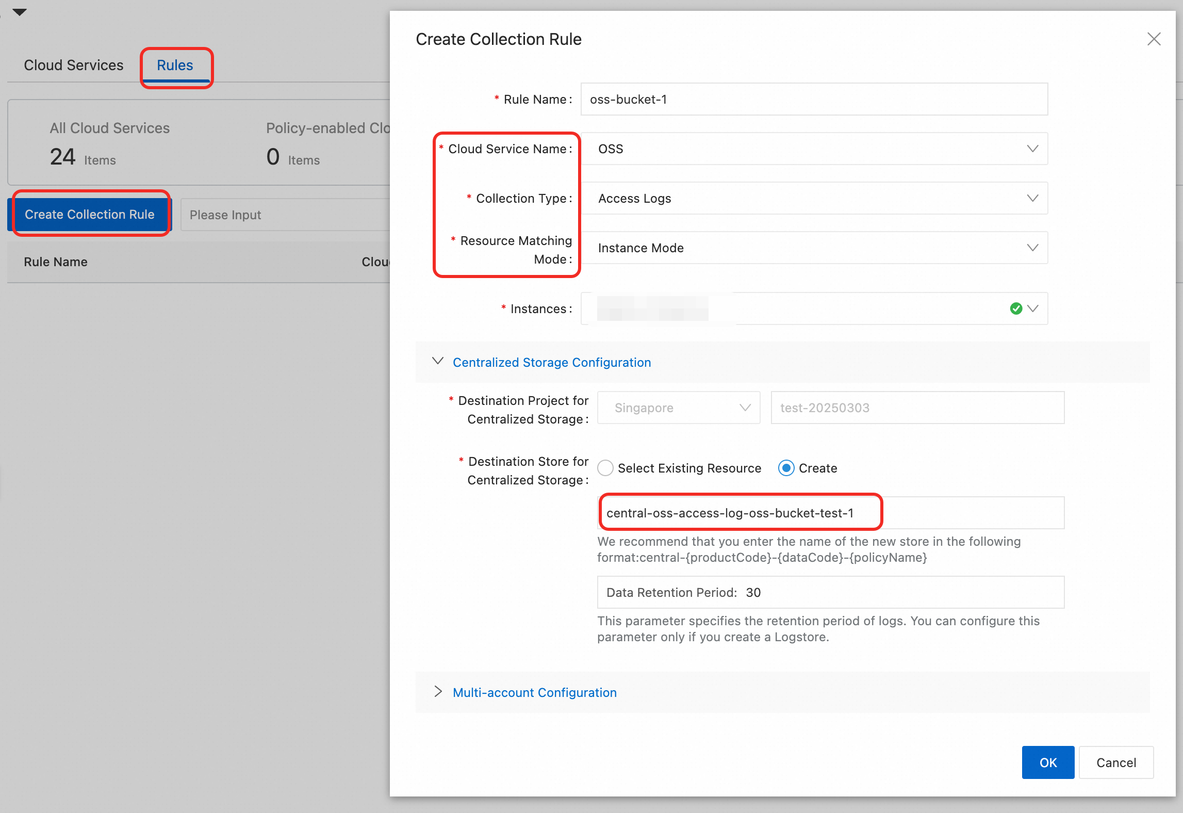This screenshot has height=813, width=1183.
Task: Click the green check icon in Instances
Action: pos(1016,308)
